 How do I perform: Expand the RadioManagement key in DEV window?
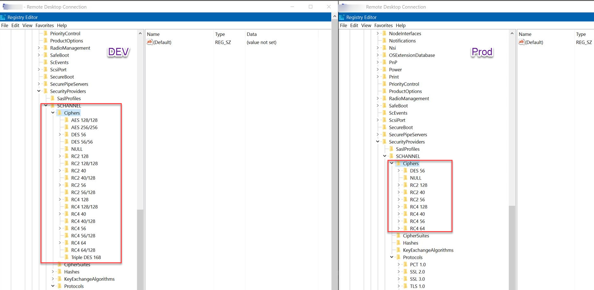[39, 48]
